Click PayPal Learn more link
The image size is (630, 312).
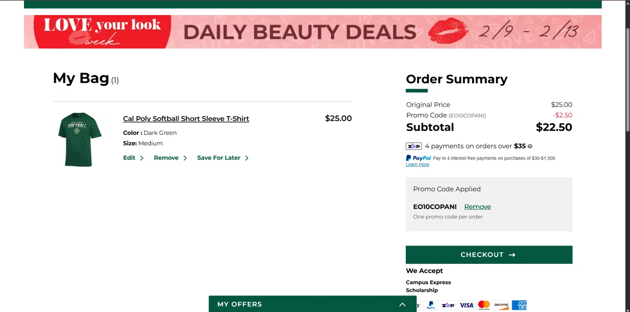417,165
